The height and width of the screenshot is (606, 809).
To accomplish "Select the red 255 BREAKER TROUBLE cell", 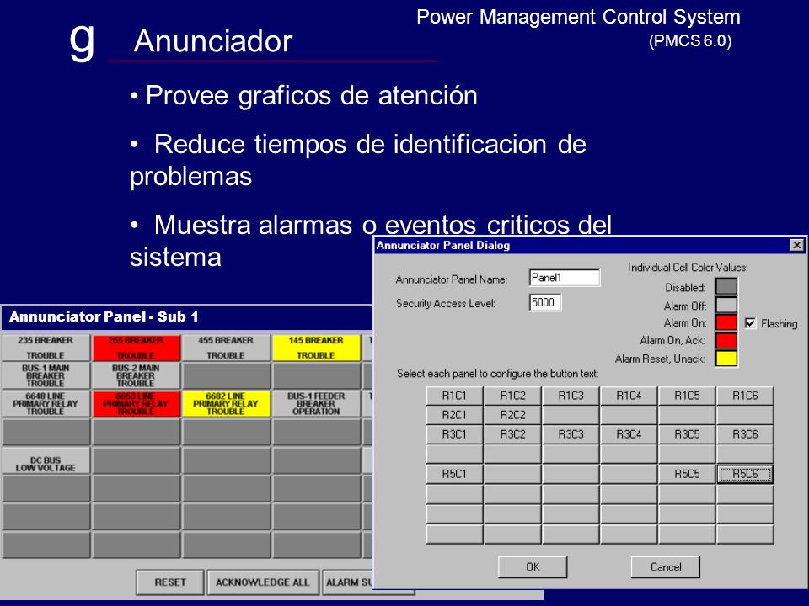I will [x=136, y=348].
